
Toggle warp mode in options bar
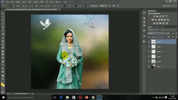point(110,6)
